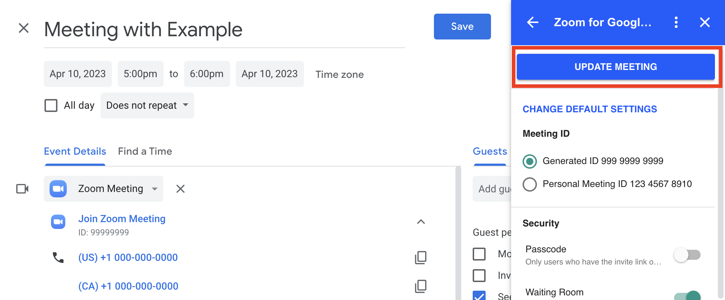
Task: Enable the Passcode toggle
Action: point(687,255)
